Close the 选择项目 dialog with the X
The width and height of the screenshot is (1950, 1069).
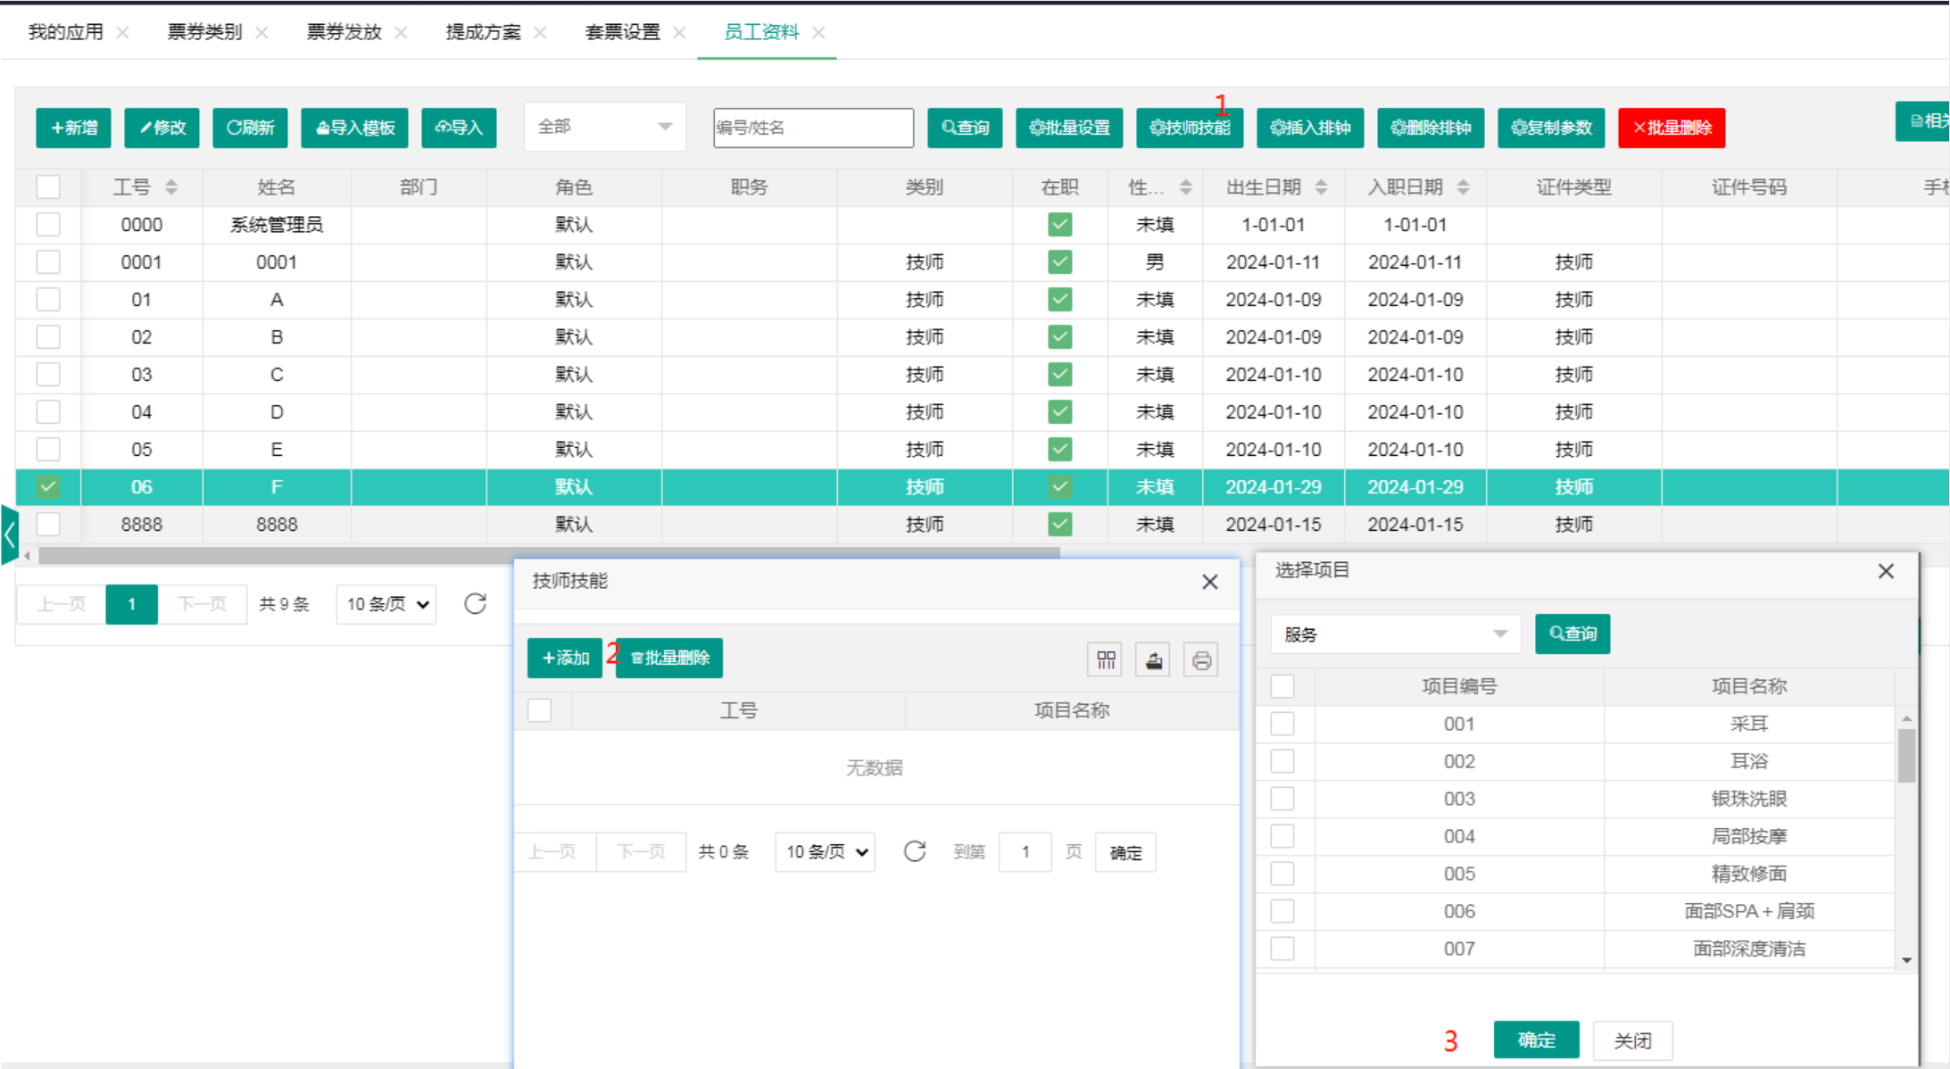pyautogui.click(x=1886, y=571)
